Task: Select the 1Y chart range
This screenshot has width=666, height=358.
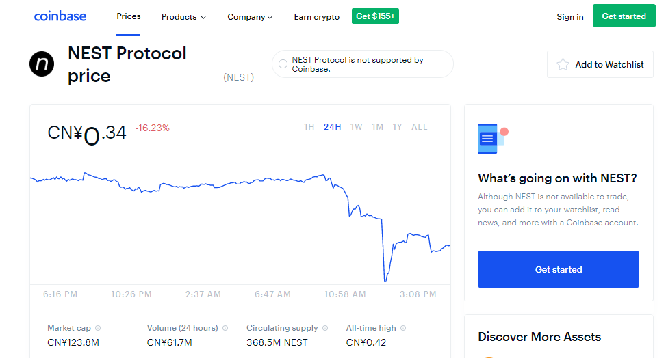Action: (397, 127)
